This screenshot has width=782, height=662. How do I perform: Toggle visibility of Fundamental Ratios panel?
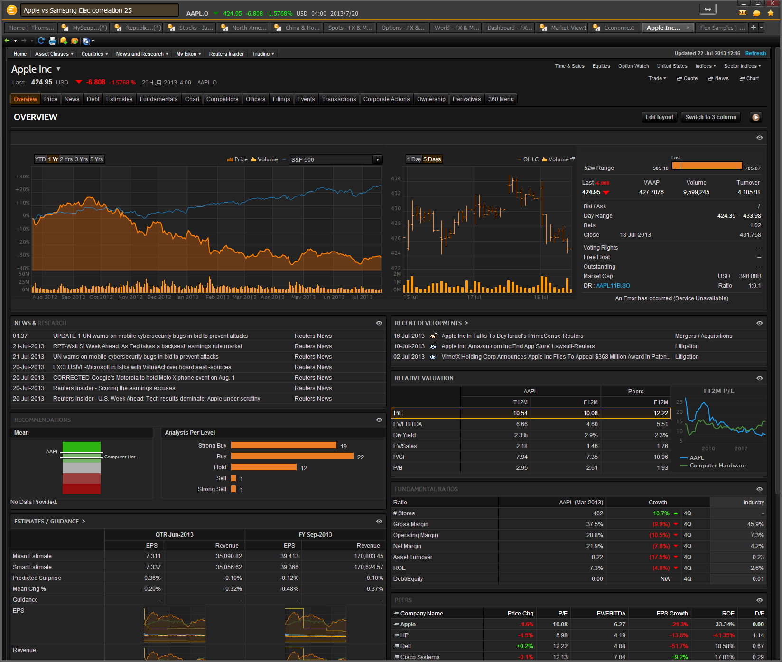pyautogui.click(x=760, y=489)
